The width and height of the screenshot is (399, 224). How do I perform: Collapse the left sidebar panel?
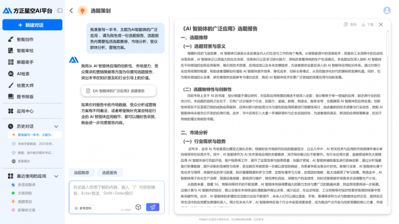coord(60,10)
